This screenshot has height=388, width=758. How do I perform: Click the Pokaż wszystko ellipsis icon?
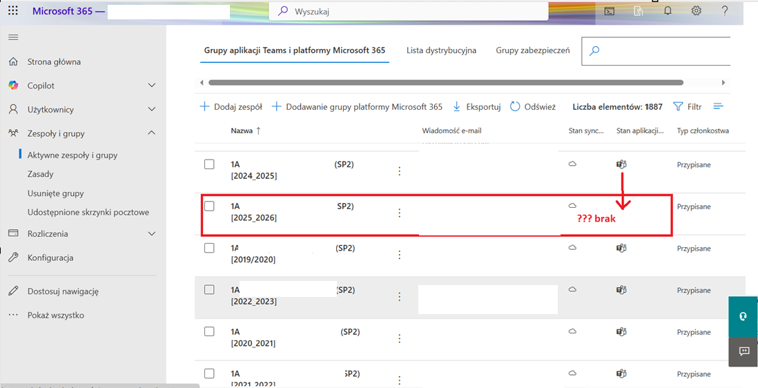14,316
